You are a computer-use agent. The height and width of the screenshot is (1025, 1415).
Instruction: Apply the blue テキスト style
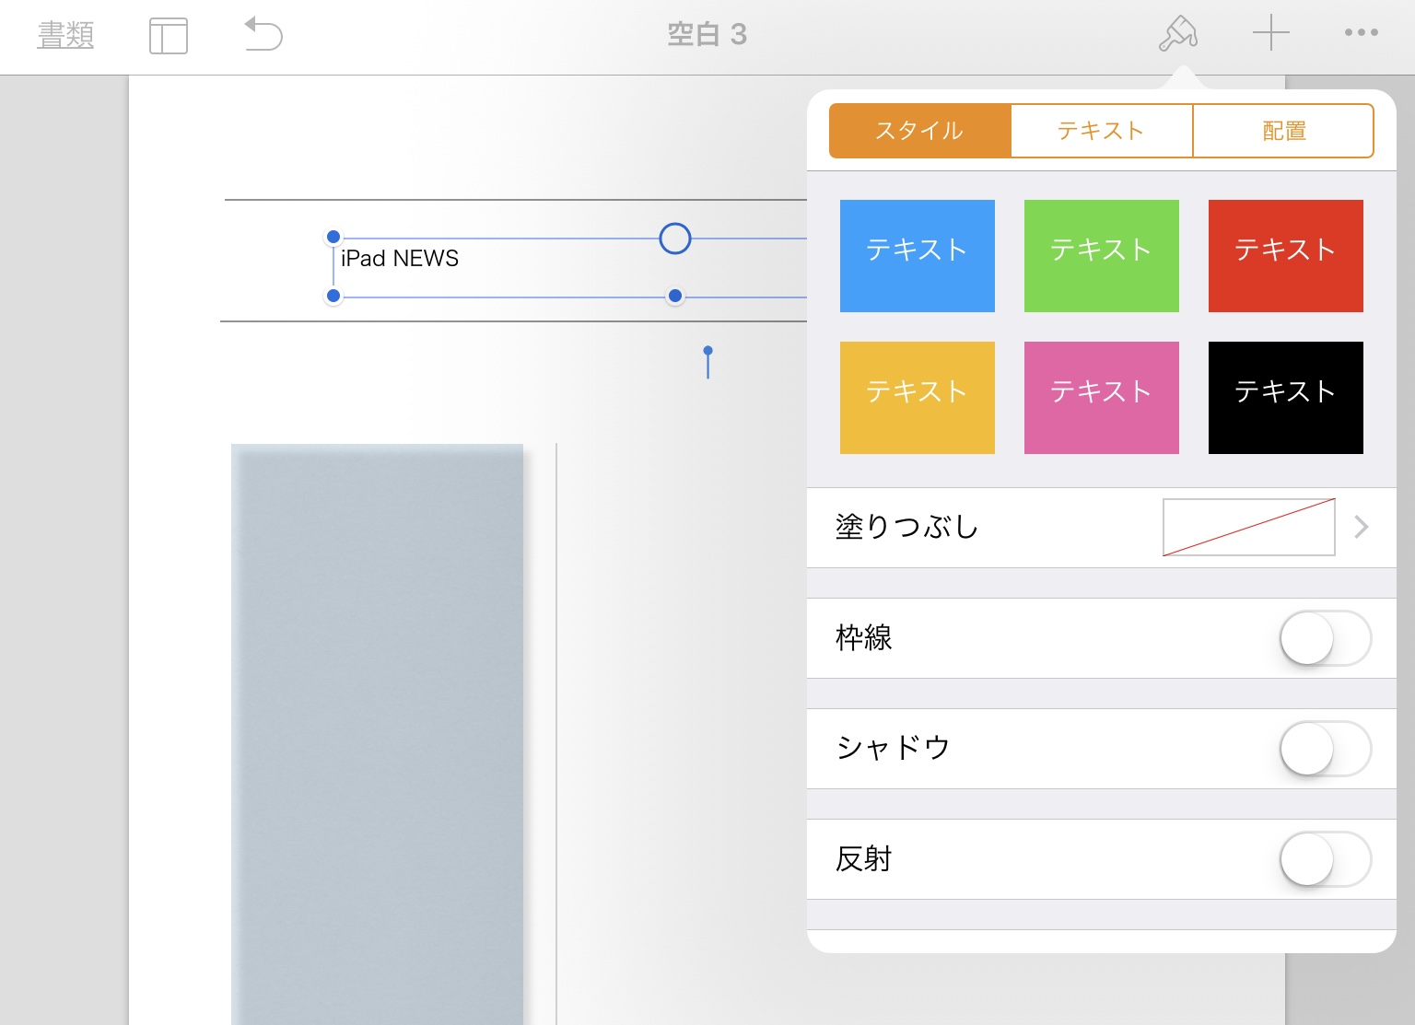click(x=918, y=256)
